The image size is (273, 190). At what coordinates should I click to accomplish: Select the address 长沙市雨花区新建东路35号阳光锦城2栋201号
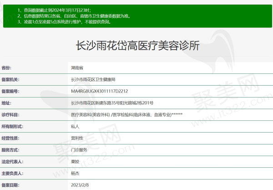112,103
